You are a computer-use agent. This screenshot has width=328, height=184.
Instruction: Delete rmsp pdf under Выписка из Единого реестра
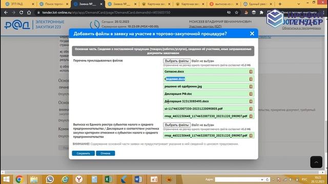tap(251, 135)
